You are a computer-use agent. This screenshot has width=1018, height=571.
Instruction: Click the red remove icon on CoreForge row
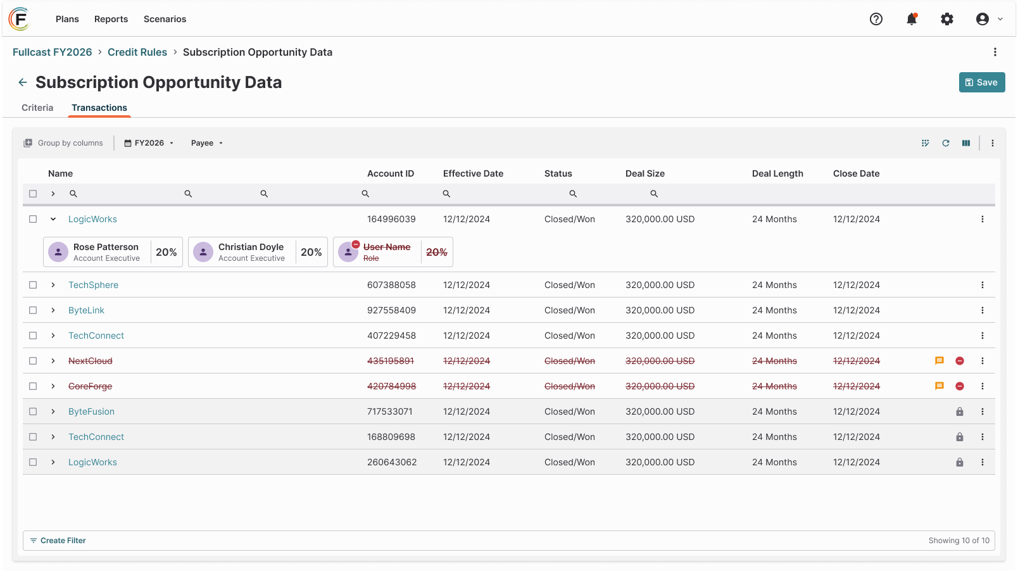(960, 386)
